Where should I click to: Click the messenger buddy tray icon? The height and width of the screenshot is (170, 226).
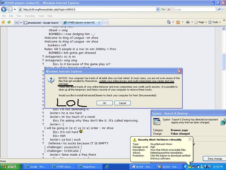point(202,167)
